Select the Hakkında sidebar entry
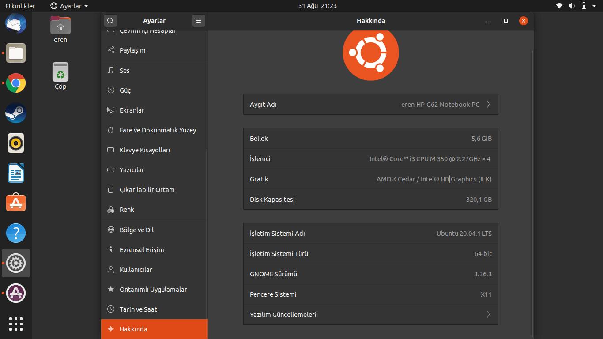603x339 pixels. [155, 329]
